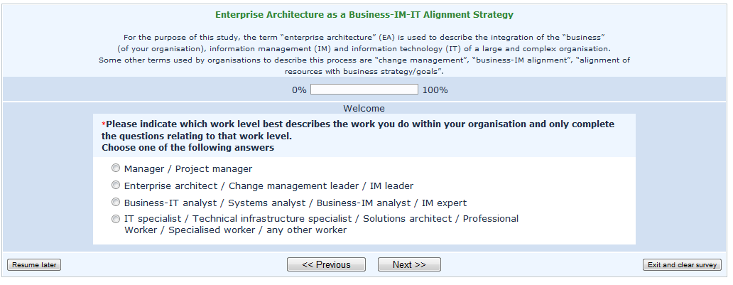Screen dimensions: 733x285
Task: Pick the Business-IT analyst radio button
Action: (116, 203)
